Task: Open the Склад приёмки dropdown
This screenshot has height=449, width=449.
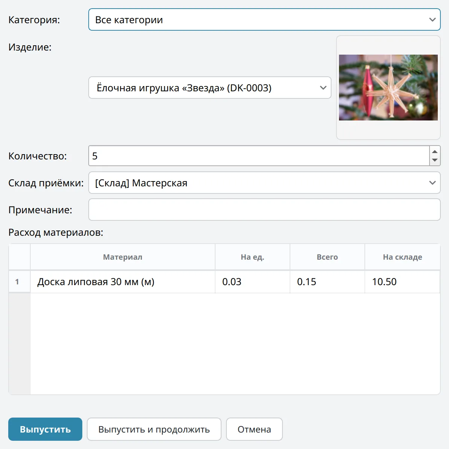Action: click(x=264, y=183)
